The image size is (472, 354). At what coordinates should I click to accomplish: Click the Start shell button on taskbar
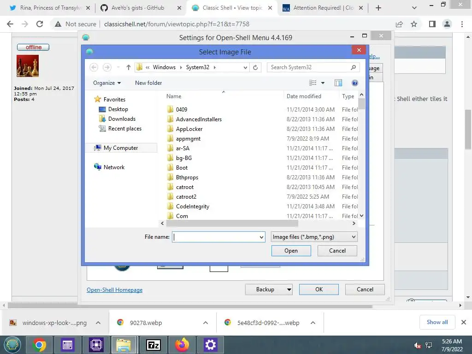click(x=12, y=345)
